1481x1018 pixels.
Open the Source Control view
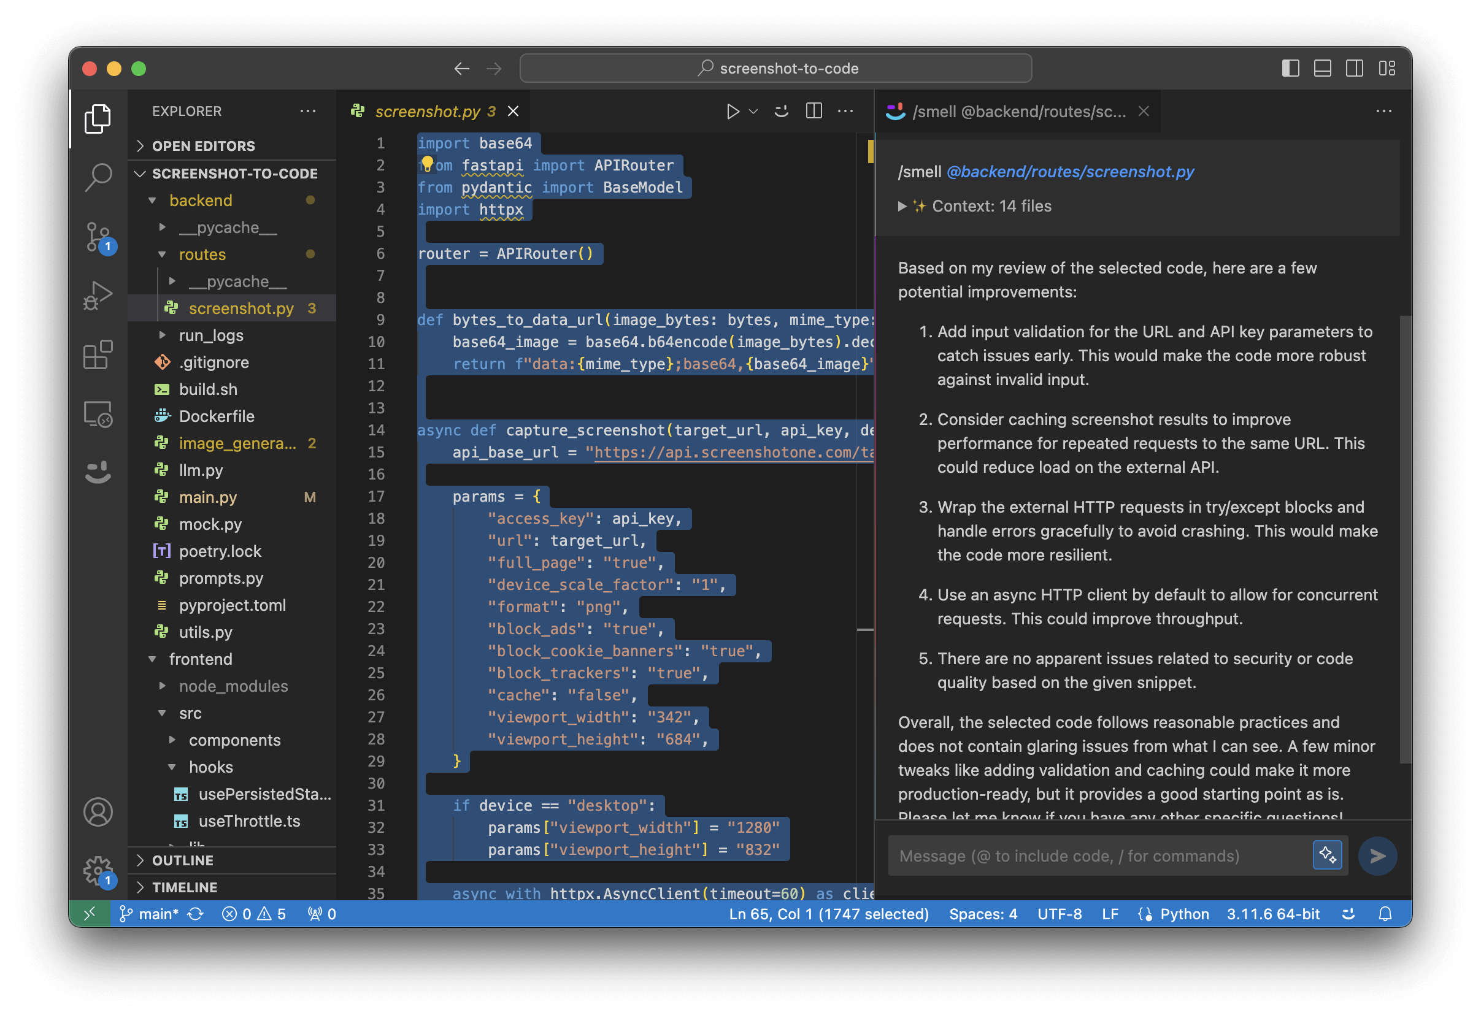click(99, 238)
